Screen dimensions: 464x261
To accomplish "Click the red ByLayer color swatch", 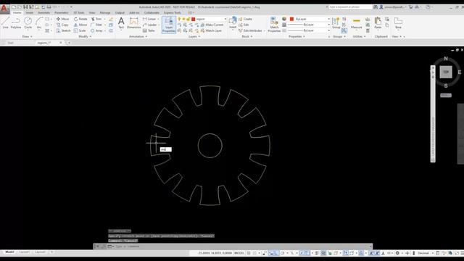I will coord(291,19).
